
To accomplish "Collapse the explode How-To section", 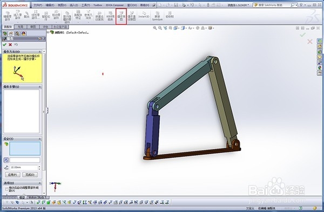I will pos(39,52).
